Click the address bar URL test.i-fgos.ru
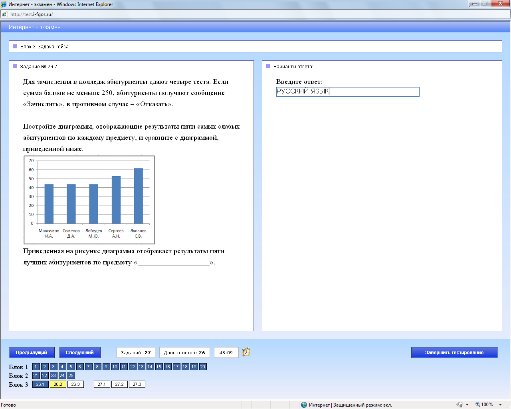This screenshot has height=409, width=511. click(32, 14)
